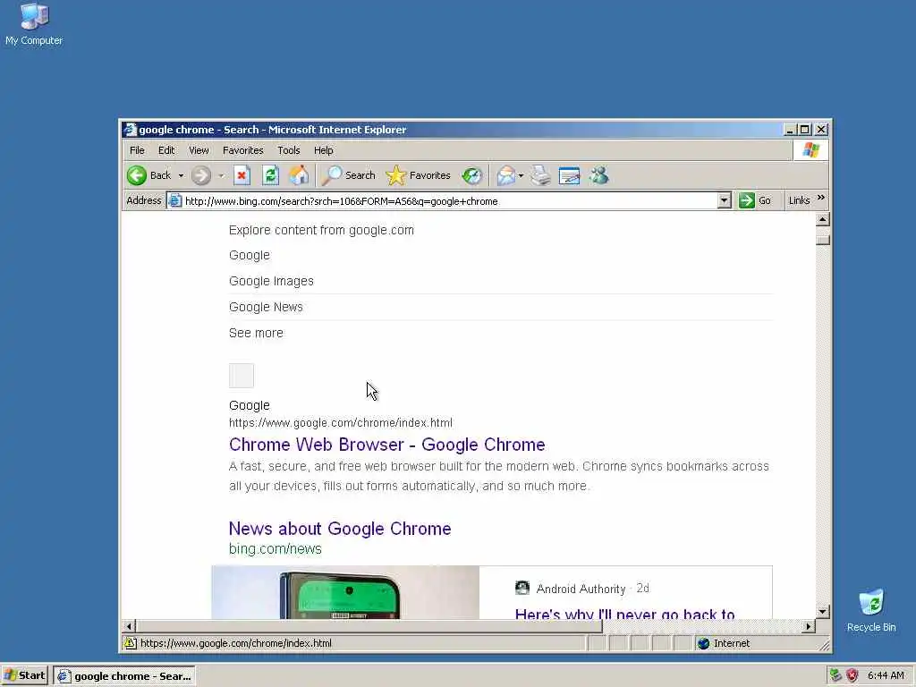
Task: Click the Windows flag logo throbber
Action: point(810,150)
